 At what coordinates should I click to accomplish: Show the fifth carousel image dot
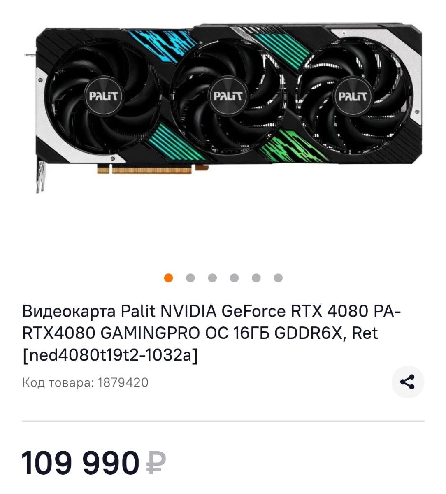(256, 278)
